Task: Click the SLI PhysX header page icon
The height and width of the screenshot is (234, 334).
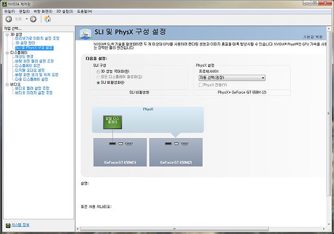Action: 85,33
